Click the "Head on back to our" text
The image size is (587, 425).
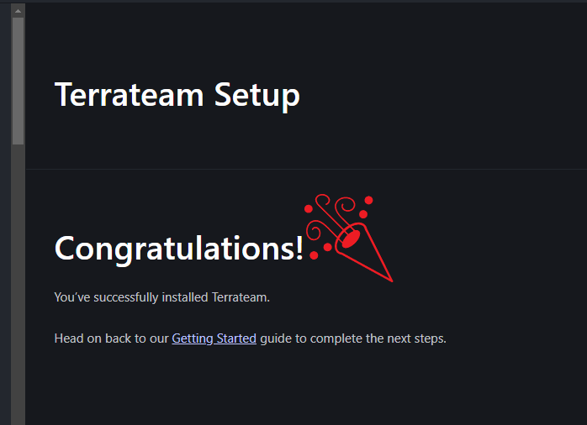(x=112, y=338)
